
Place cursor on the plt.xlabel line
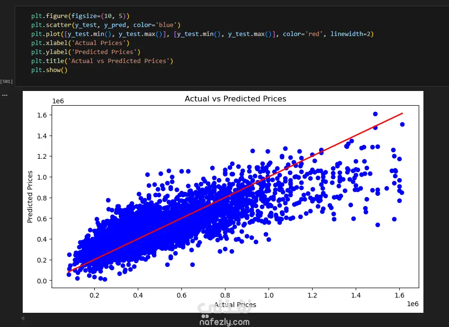[80, 43]
